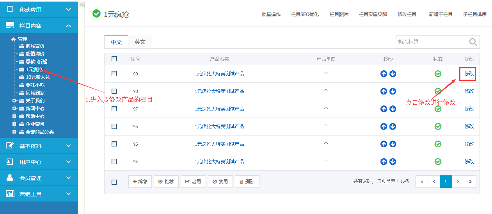Click the 输入标题 search field
This screenshot has height=214, width=492.
(x=431, y=42)
